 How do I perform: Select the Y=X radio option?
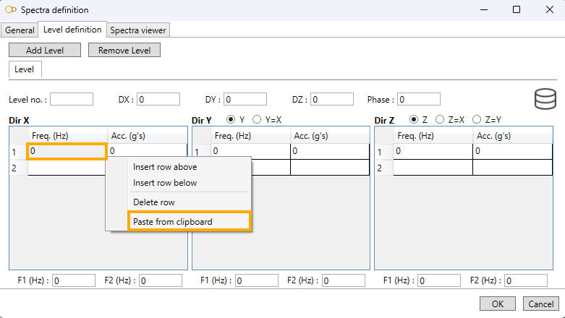[x=256, y=119]
